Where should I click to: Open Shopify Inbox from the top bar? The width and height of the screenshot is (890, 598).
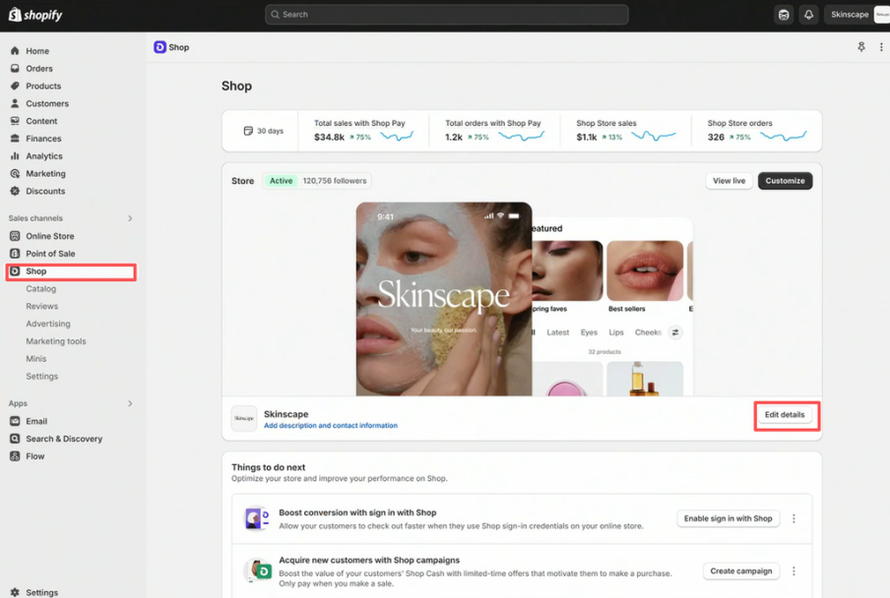[x=783, y=14]
